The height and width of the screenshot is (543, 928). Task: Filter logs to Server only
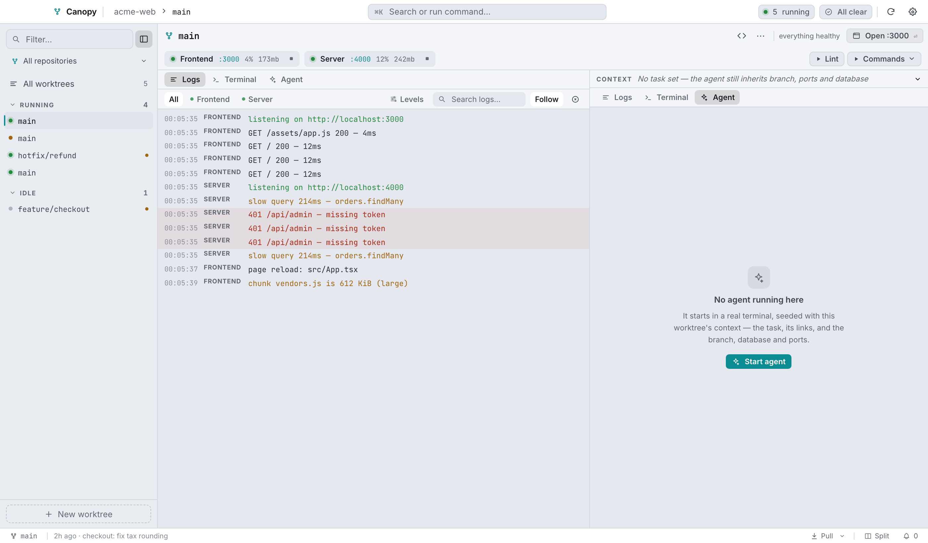point(257,99)
